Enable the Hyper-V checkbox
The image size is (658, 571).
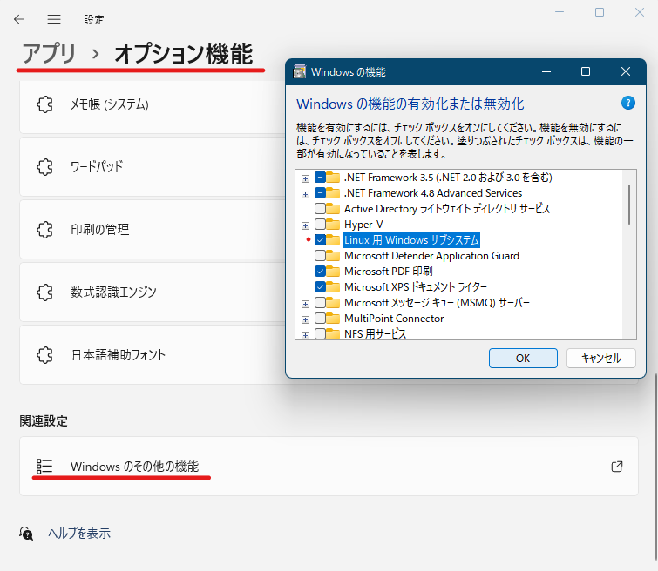click(x=320, y=225)
